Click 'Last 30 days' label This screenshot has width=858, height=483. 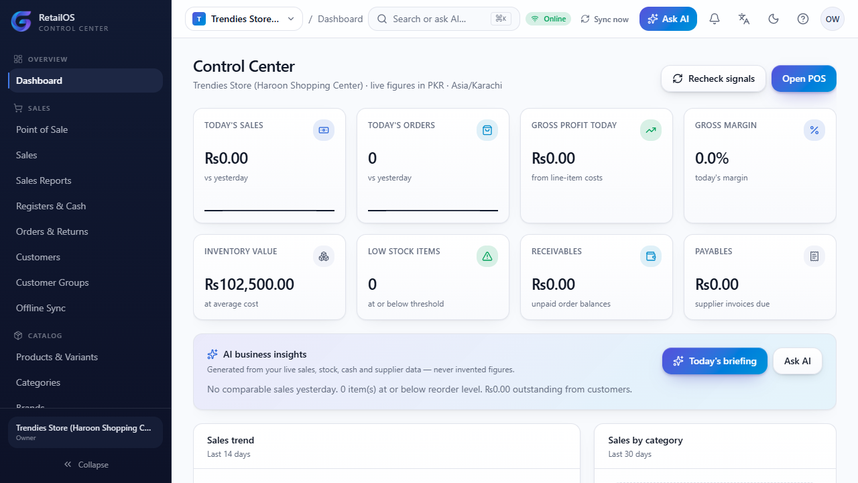(x=629, y=454)
